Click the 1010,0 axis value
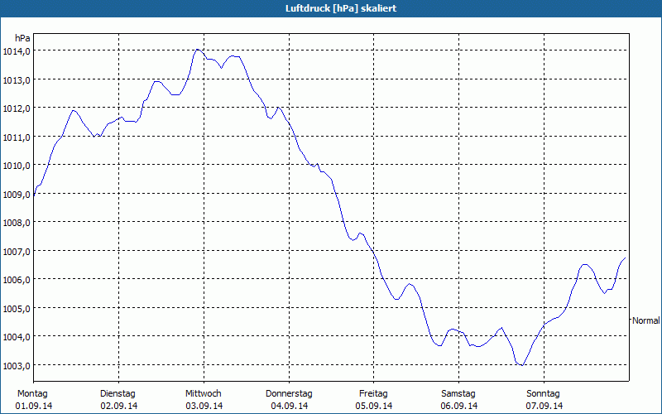662x414 pixels. (17, 166)
